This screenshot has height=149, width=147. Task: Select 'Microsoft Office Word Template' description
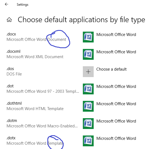point(35,143)
